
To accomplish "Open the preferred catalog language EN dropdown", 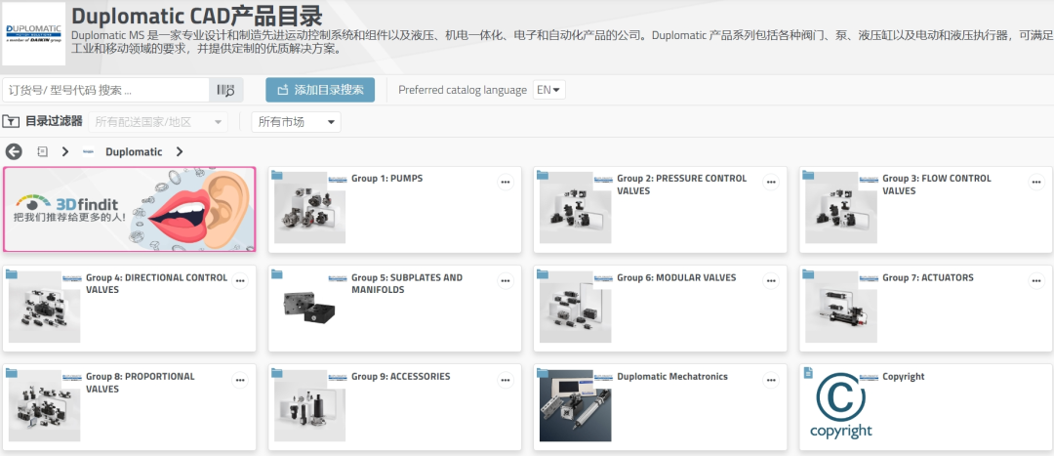I will click(548, 90).
